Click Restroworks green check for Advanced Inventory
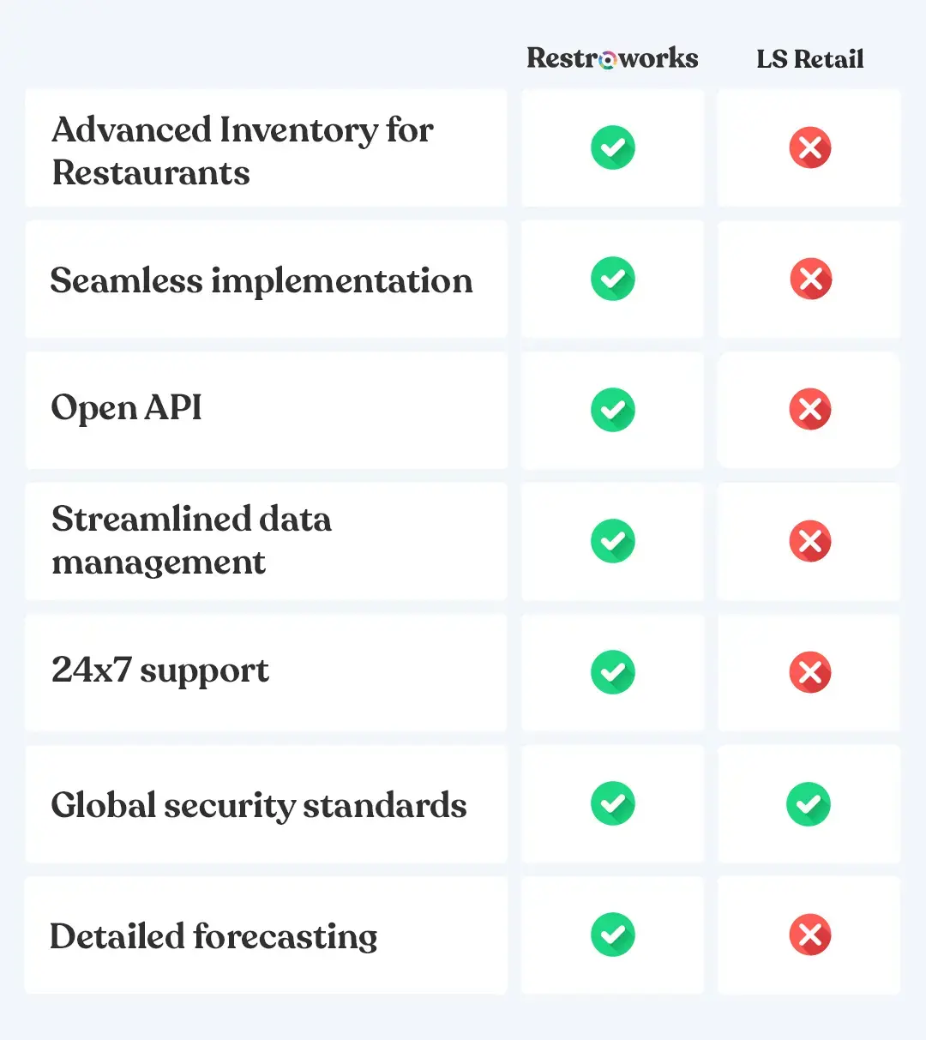This screenshot has width=926, height=1040. [612, 147]
